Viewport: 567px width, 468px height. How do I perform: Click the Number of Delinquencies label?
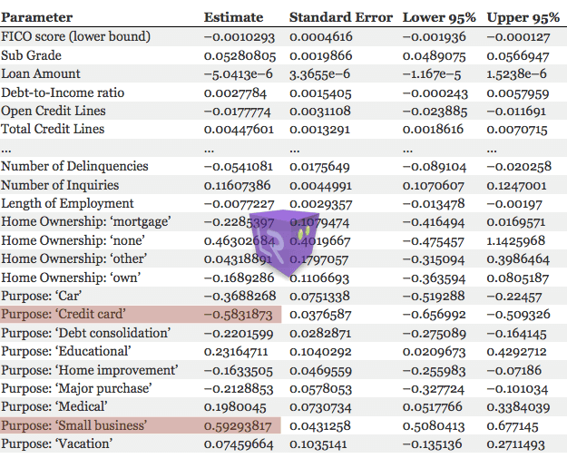[74, 166]
